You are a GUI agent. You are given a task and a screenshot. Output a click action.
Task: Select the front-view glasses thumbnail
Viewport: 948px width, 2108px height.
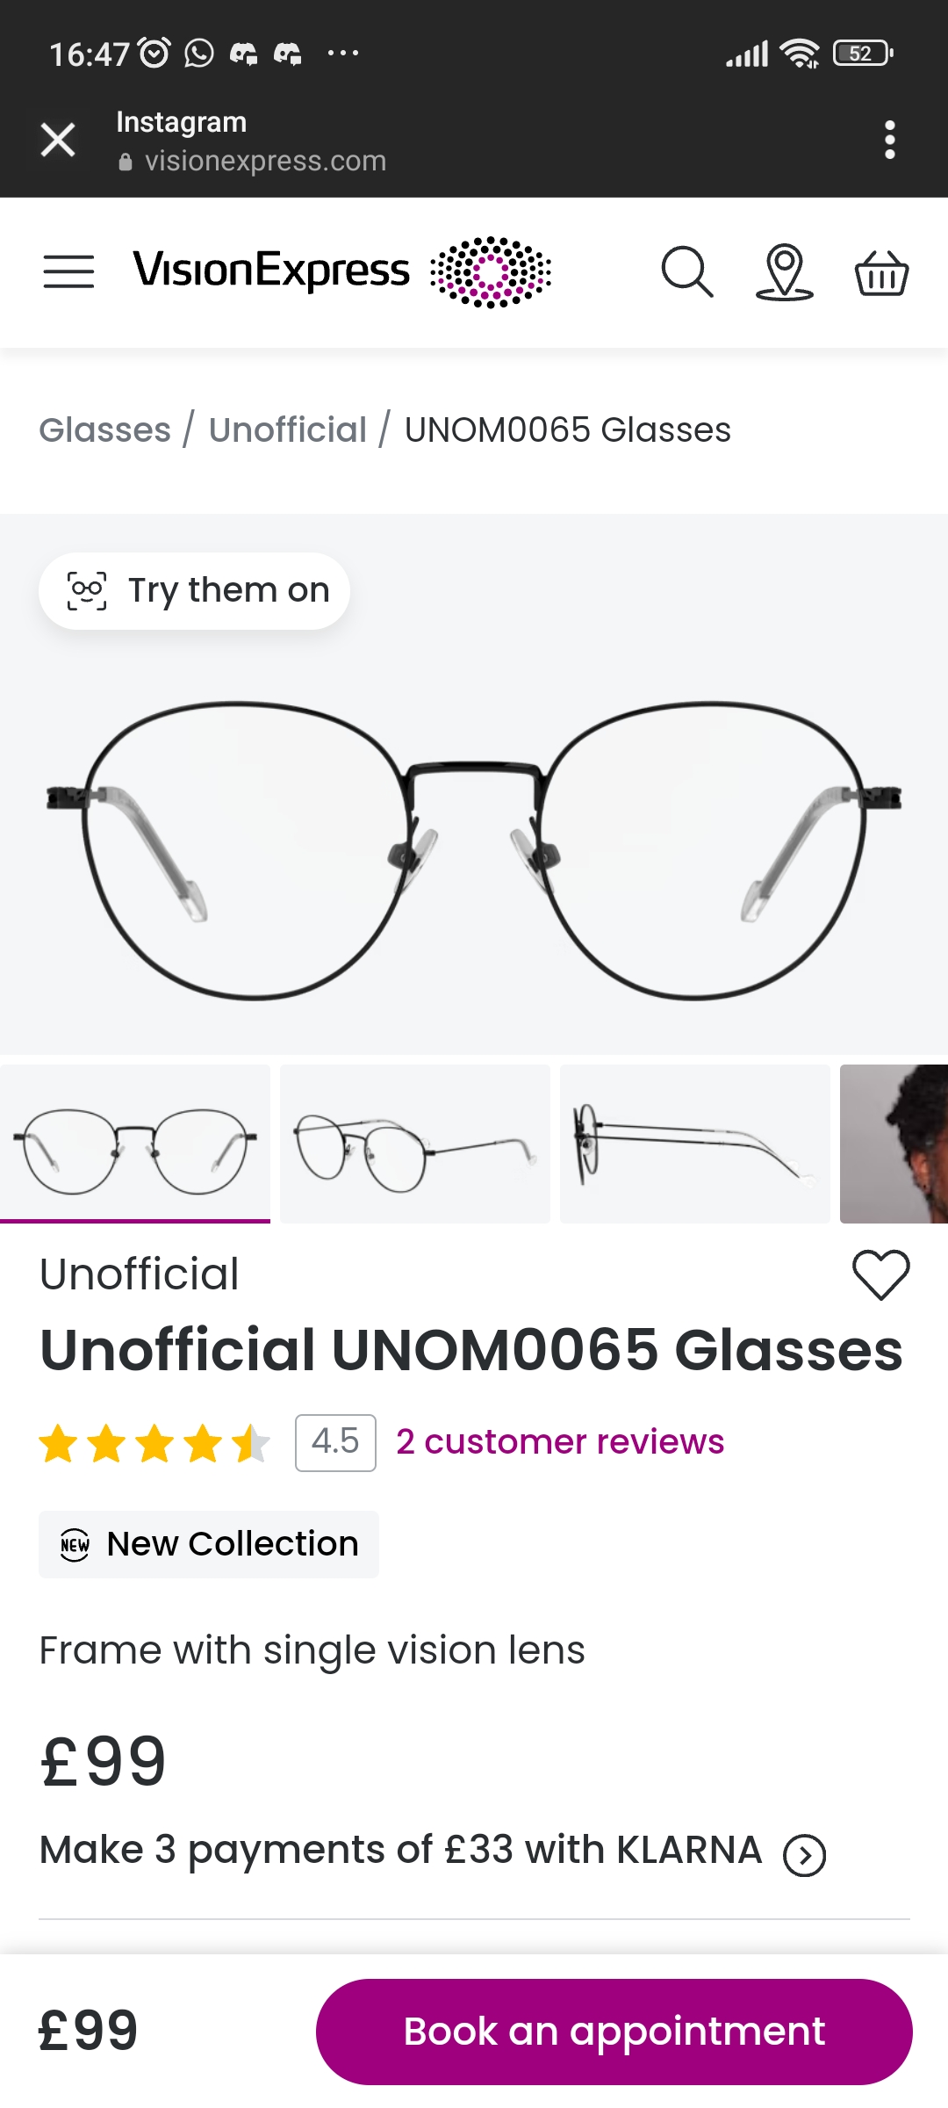coord(135,1144)
